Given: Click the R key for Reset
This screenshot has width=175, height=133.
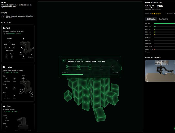Looking at the screenshot, I should (7, 118).
